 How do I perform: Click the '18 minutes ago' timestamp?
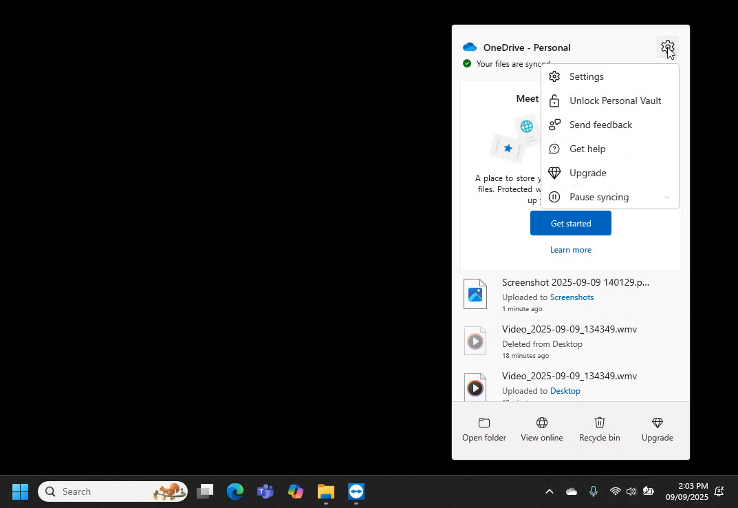(x=525, y=355)
